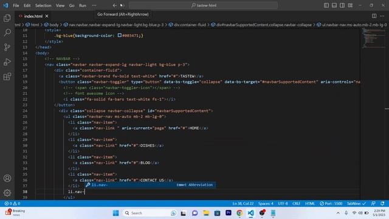
Task: Open the div.container-fluid breadcrumb
Action: (x=187, y=24)
